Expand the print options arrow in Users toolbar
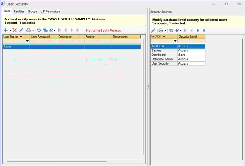 point(33,30)
